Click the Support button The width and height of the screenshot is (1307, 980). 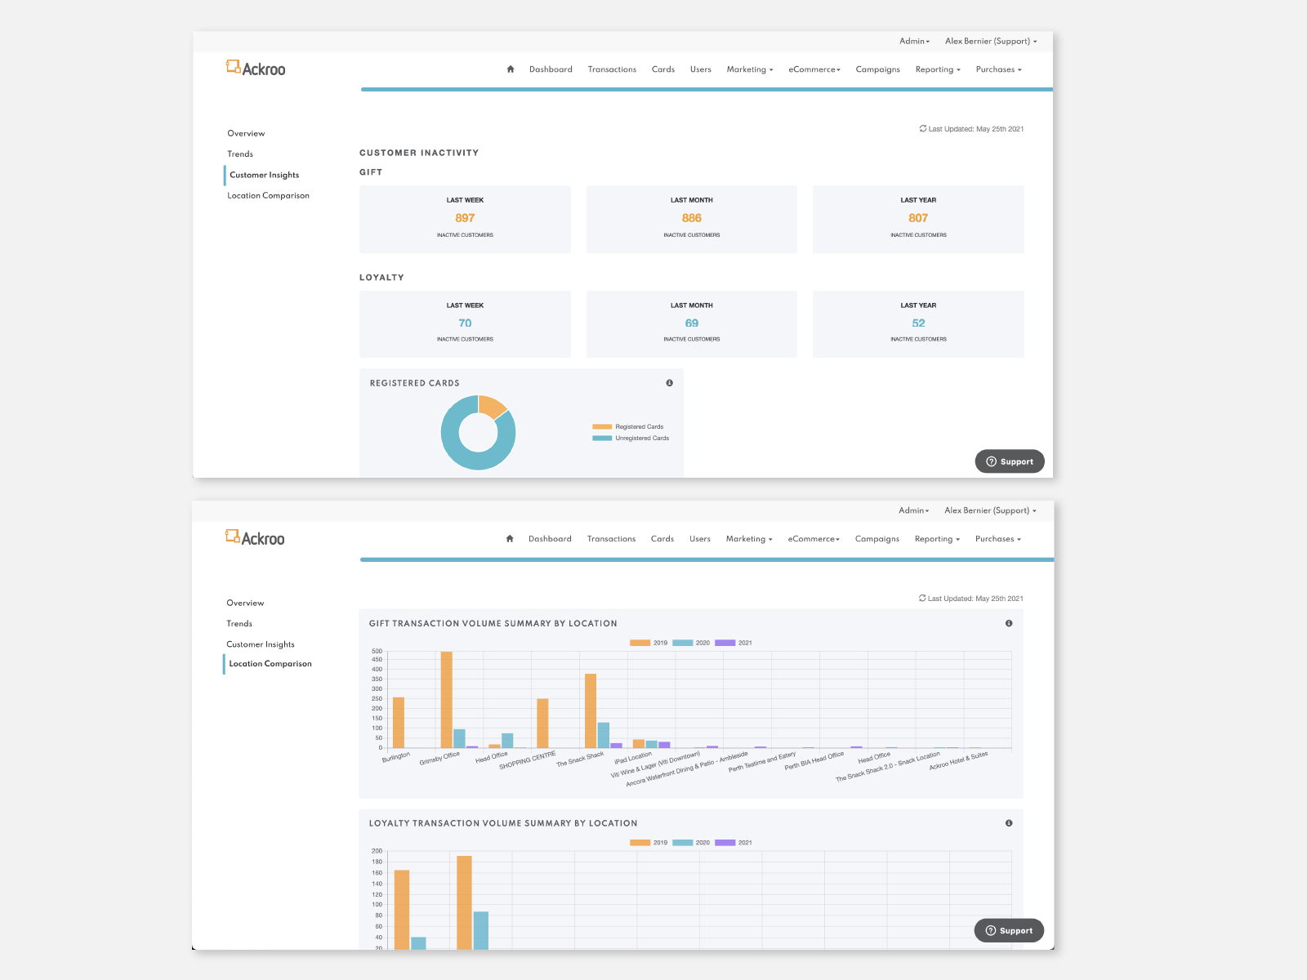(x=1010, y=461)
